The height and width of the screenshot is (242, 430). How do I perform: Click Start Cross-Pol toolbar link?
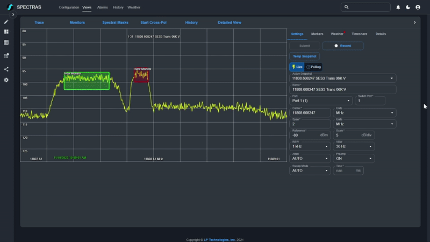(x=153, y=23)
